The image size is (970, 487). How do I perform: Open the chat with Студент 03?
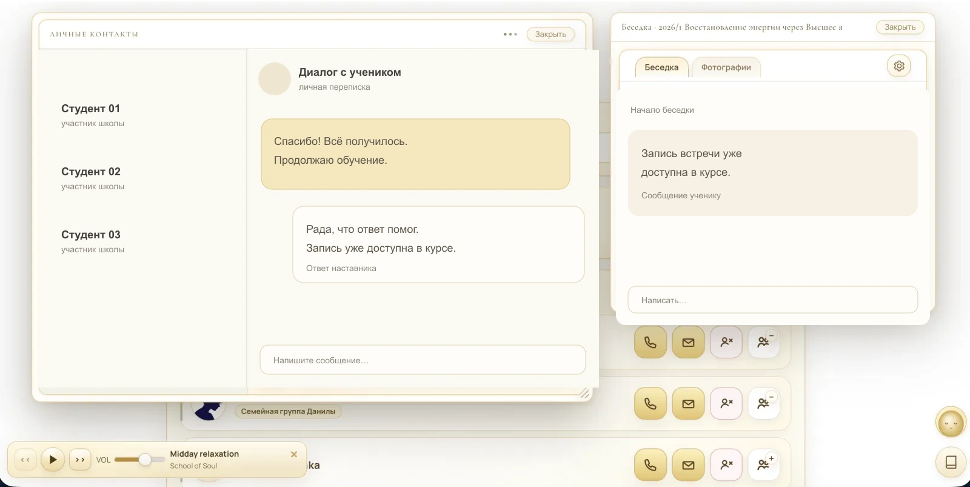tap(93, 241)
